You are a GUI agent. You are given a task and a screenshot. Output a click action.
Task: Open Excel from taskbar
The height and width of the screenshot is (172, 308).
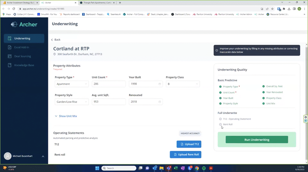pos(175,168)
